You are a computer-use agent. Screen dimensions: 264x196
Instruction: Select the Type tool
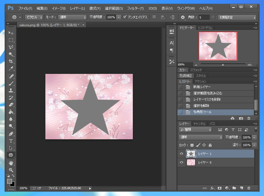click(11, 141)
